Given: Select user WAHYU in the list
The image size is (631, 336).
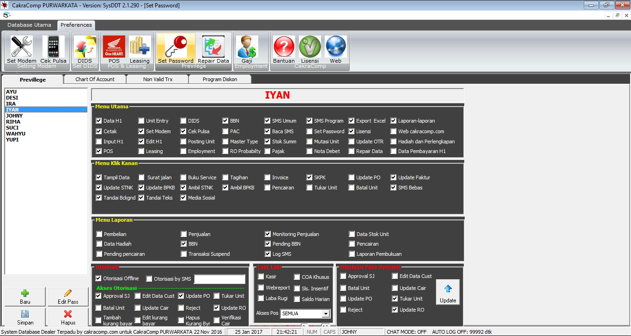Looking at the screenshot, I should point(16,134).
